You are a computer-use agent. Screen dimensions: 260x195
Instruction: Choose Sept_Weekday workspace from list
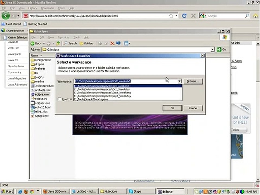point(128,96)
